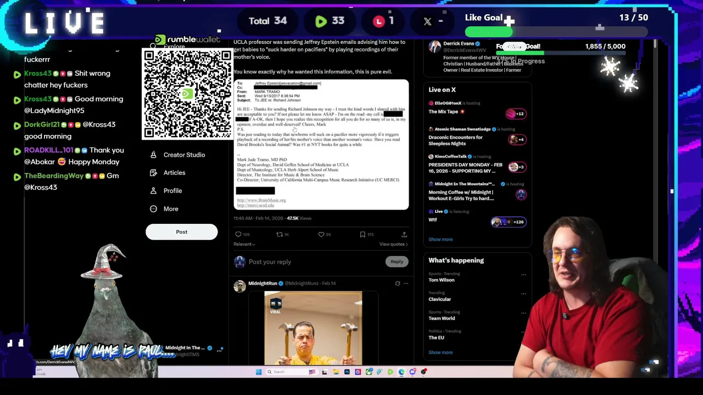Click the Rumble green play counter showing 33

(x=330, y=21)
